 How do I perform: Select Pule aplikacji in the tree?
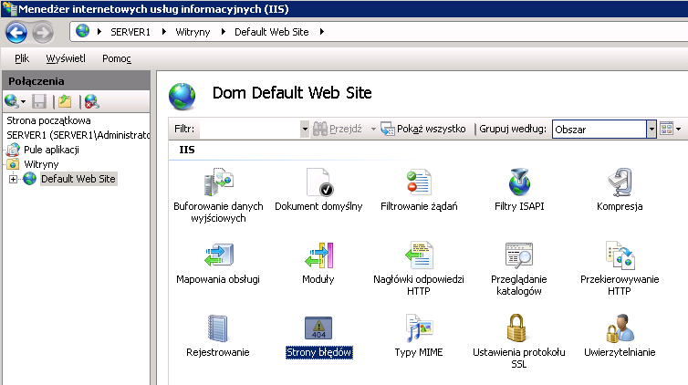51,150
